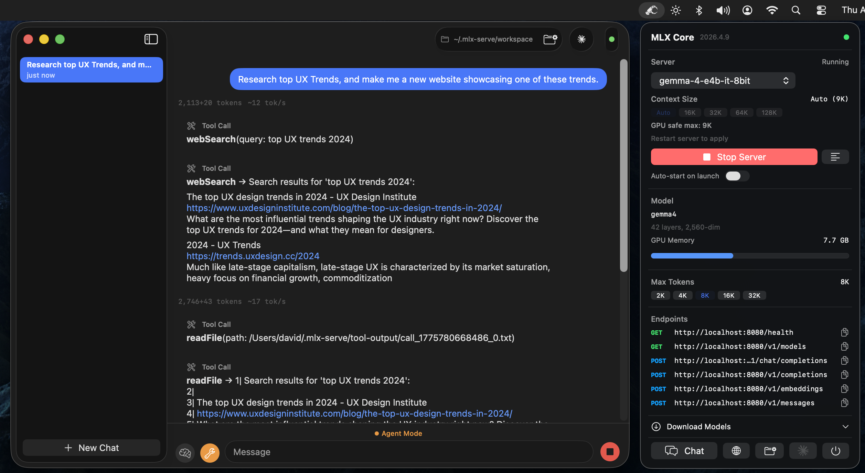Screen dimensions: 865x473
Task: Stop generation with red stop button
Action: (x=610, y=452)
